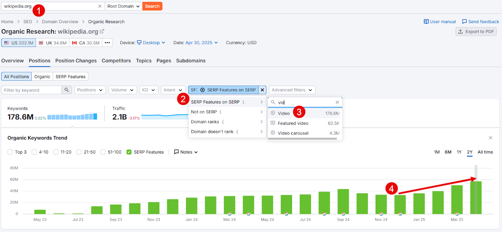The width and height of the screenshot is (502, 232).
Task: Close the Organic Keywords Trend panel
Action: point(490,138)
